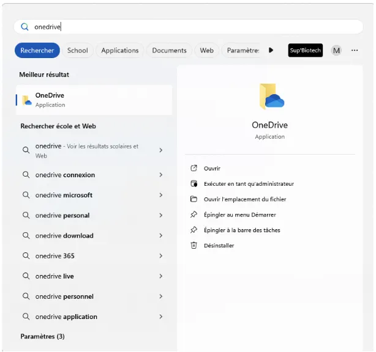
Task: Expand the onedrive download chevron
Action: (161, 235)
